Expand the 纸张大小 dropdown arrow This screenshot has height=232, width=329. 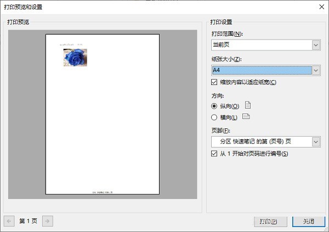(x=316, y=70)
